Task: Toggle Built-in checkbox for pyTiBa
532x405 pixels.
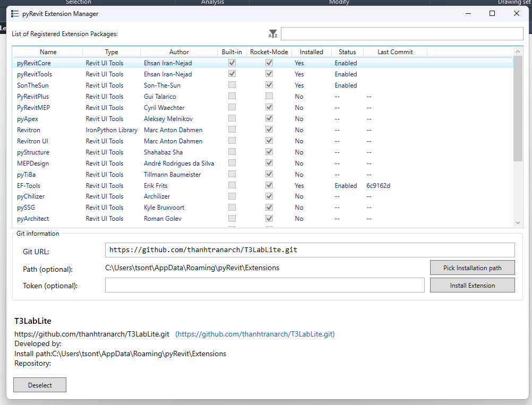Action: click(x=232, y=174)
